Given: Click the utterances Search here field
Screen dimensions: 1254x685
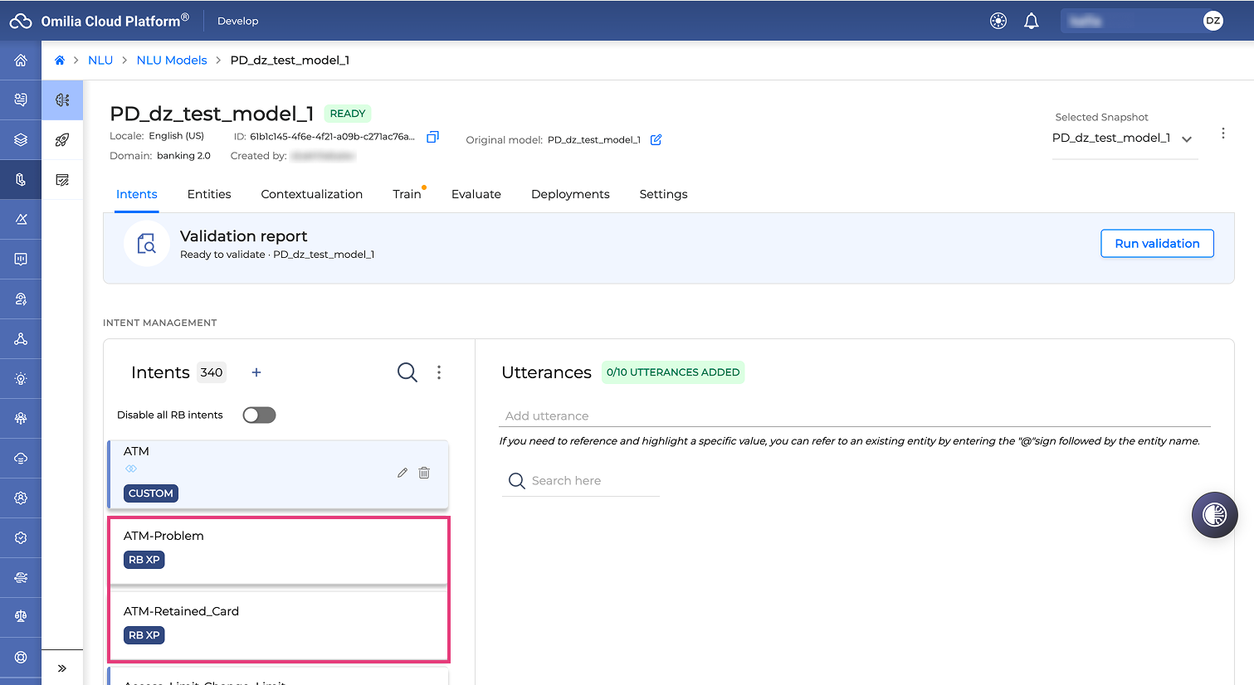Looking at the screenshot, I should (581, 481).
